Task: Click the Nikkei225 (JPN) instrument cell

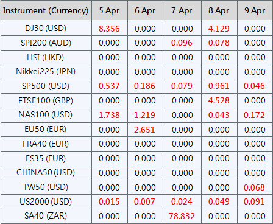Action: [x=46, y=72]
